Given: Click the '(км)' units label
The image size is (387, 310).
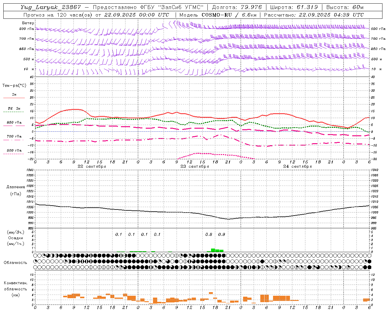Looking at the screenshot, I should pyautogui.click(x=16, y=295).
